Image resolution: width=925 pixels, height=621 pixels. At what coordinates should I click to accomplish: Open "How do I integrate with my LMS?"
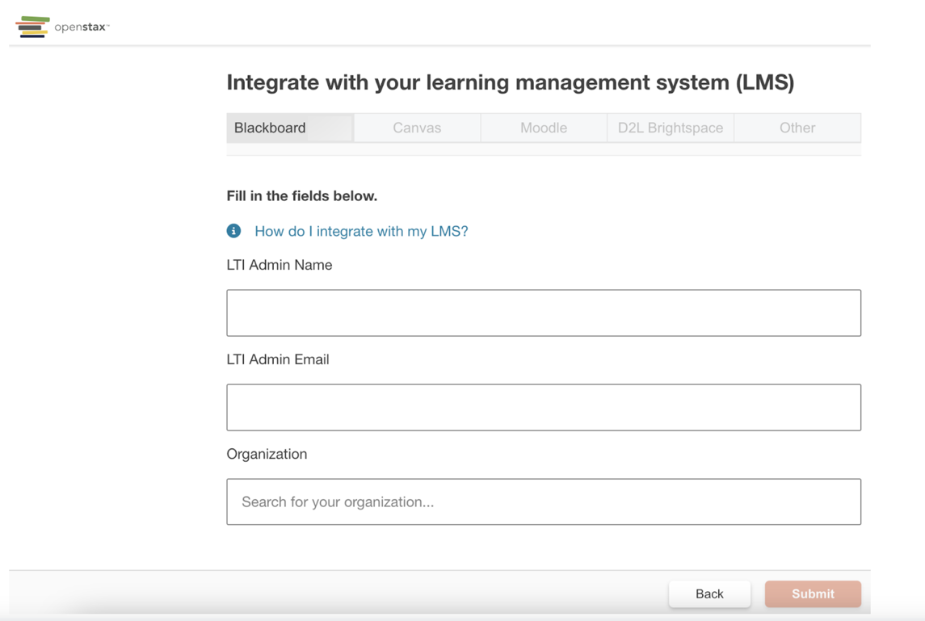tap(360, 231)
